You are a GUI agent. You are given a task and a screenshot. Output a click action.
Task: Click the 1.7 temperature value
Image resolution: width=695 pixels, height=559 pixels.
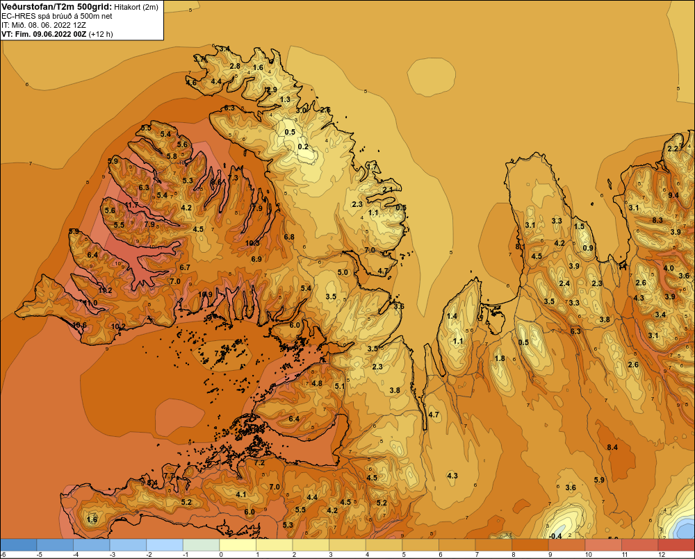pyautogui.click(x=373, y=167)
